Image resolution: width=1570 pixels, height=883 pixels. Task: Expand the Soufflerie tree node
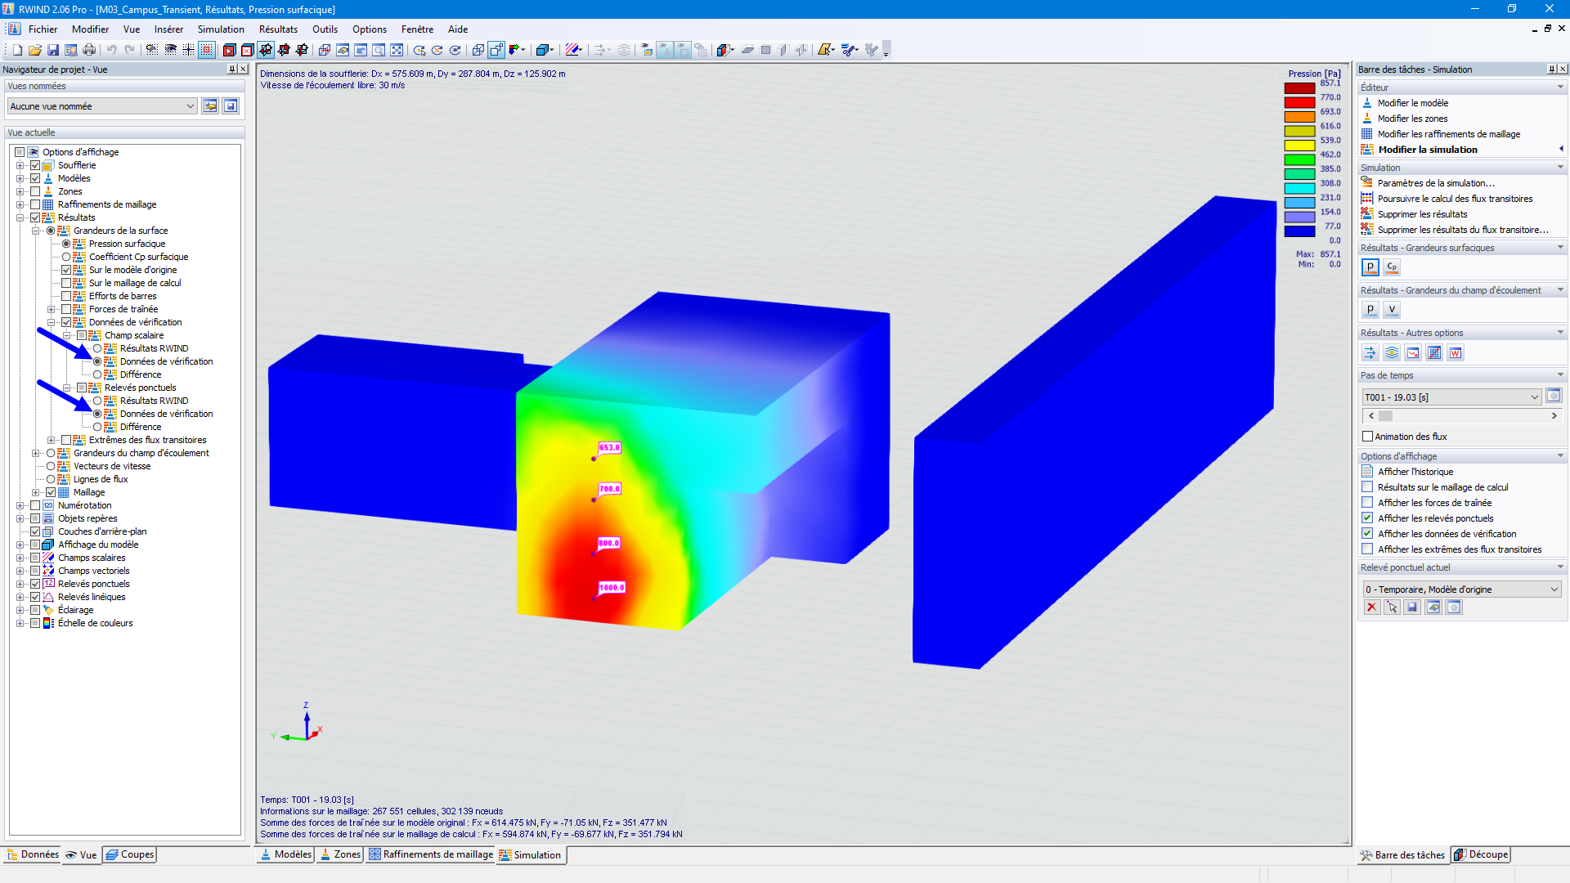click(x=20, y=165)
